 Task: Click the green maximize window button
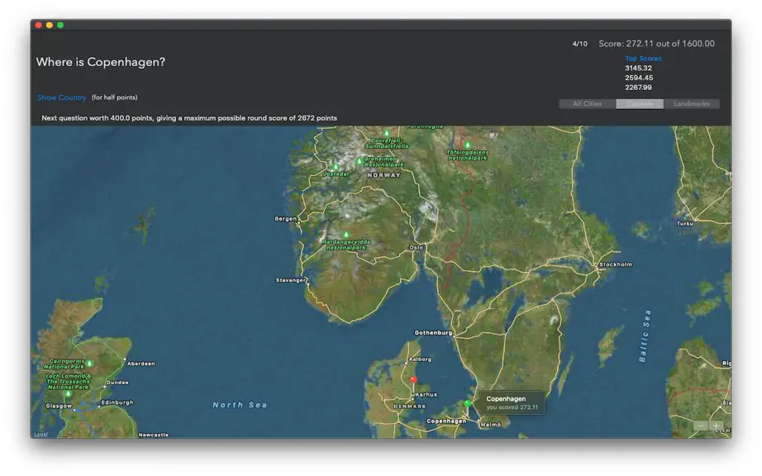click(60, 26)
